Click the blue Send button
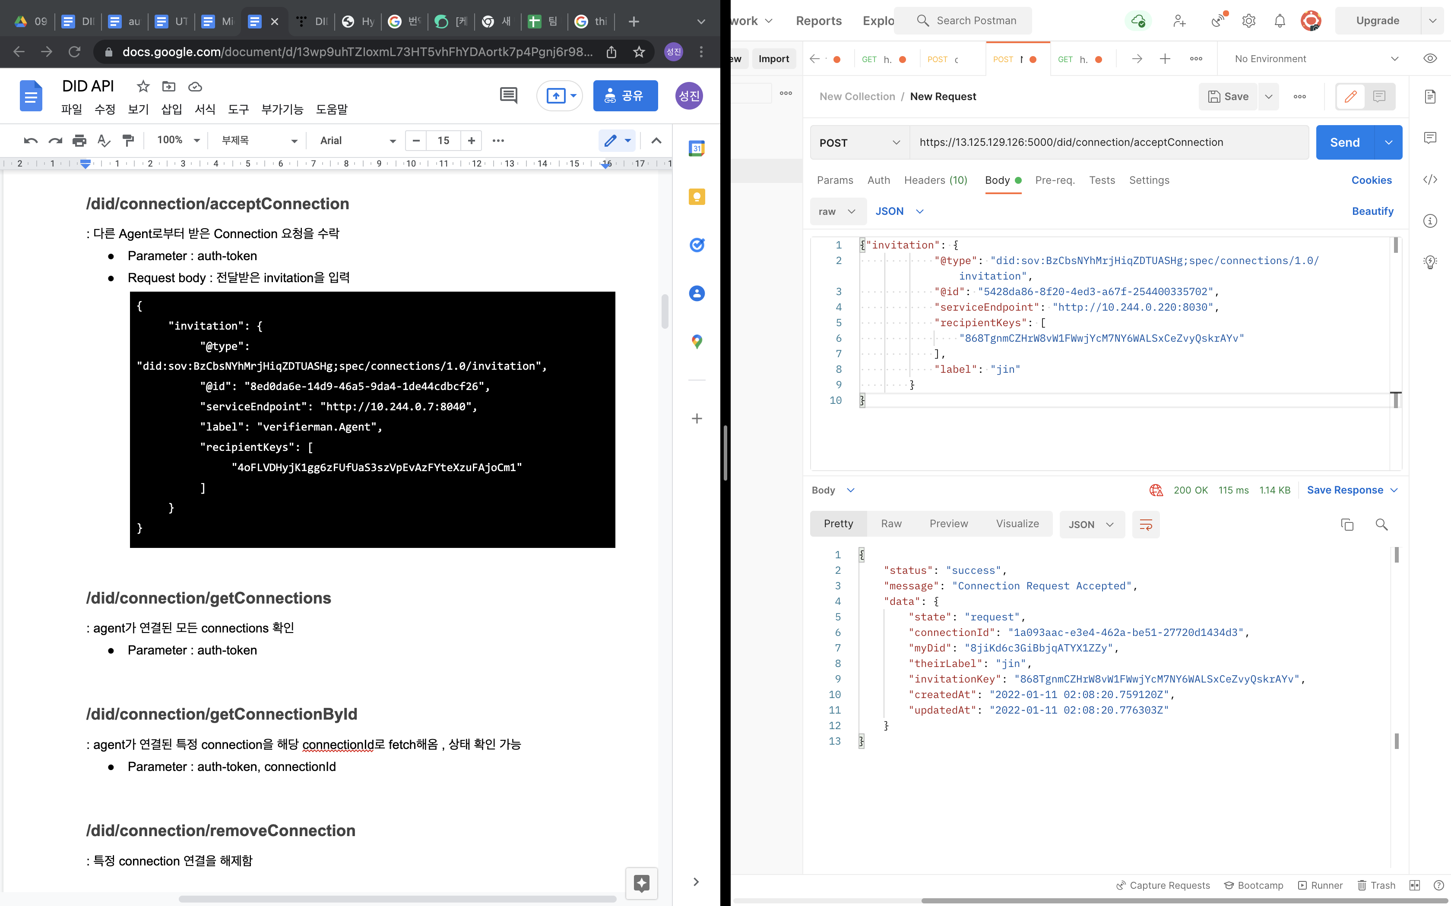This screenshot has width=1451, height=906. click(x=1344, y=143)
